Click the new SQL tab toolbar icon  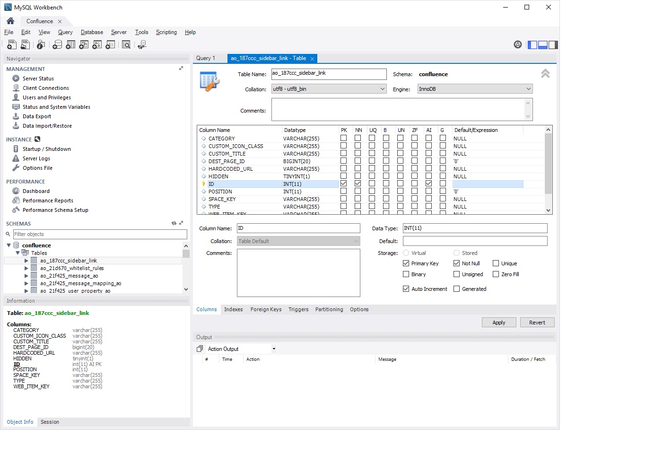pyautogui.click(x=11, y=44)
